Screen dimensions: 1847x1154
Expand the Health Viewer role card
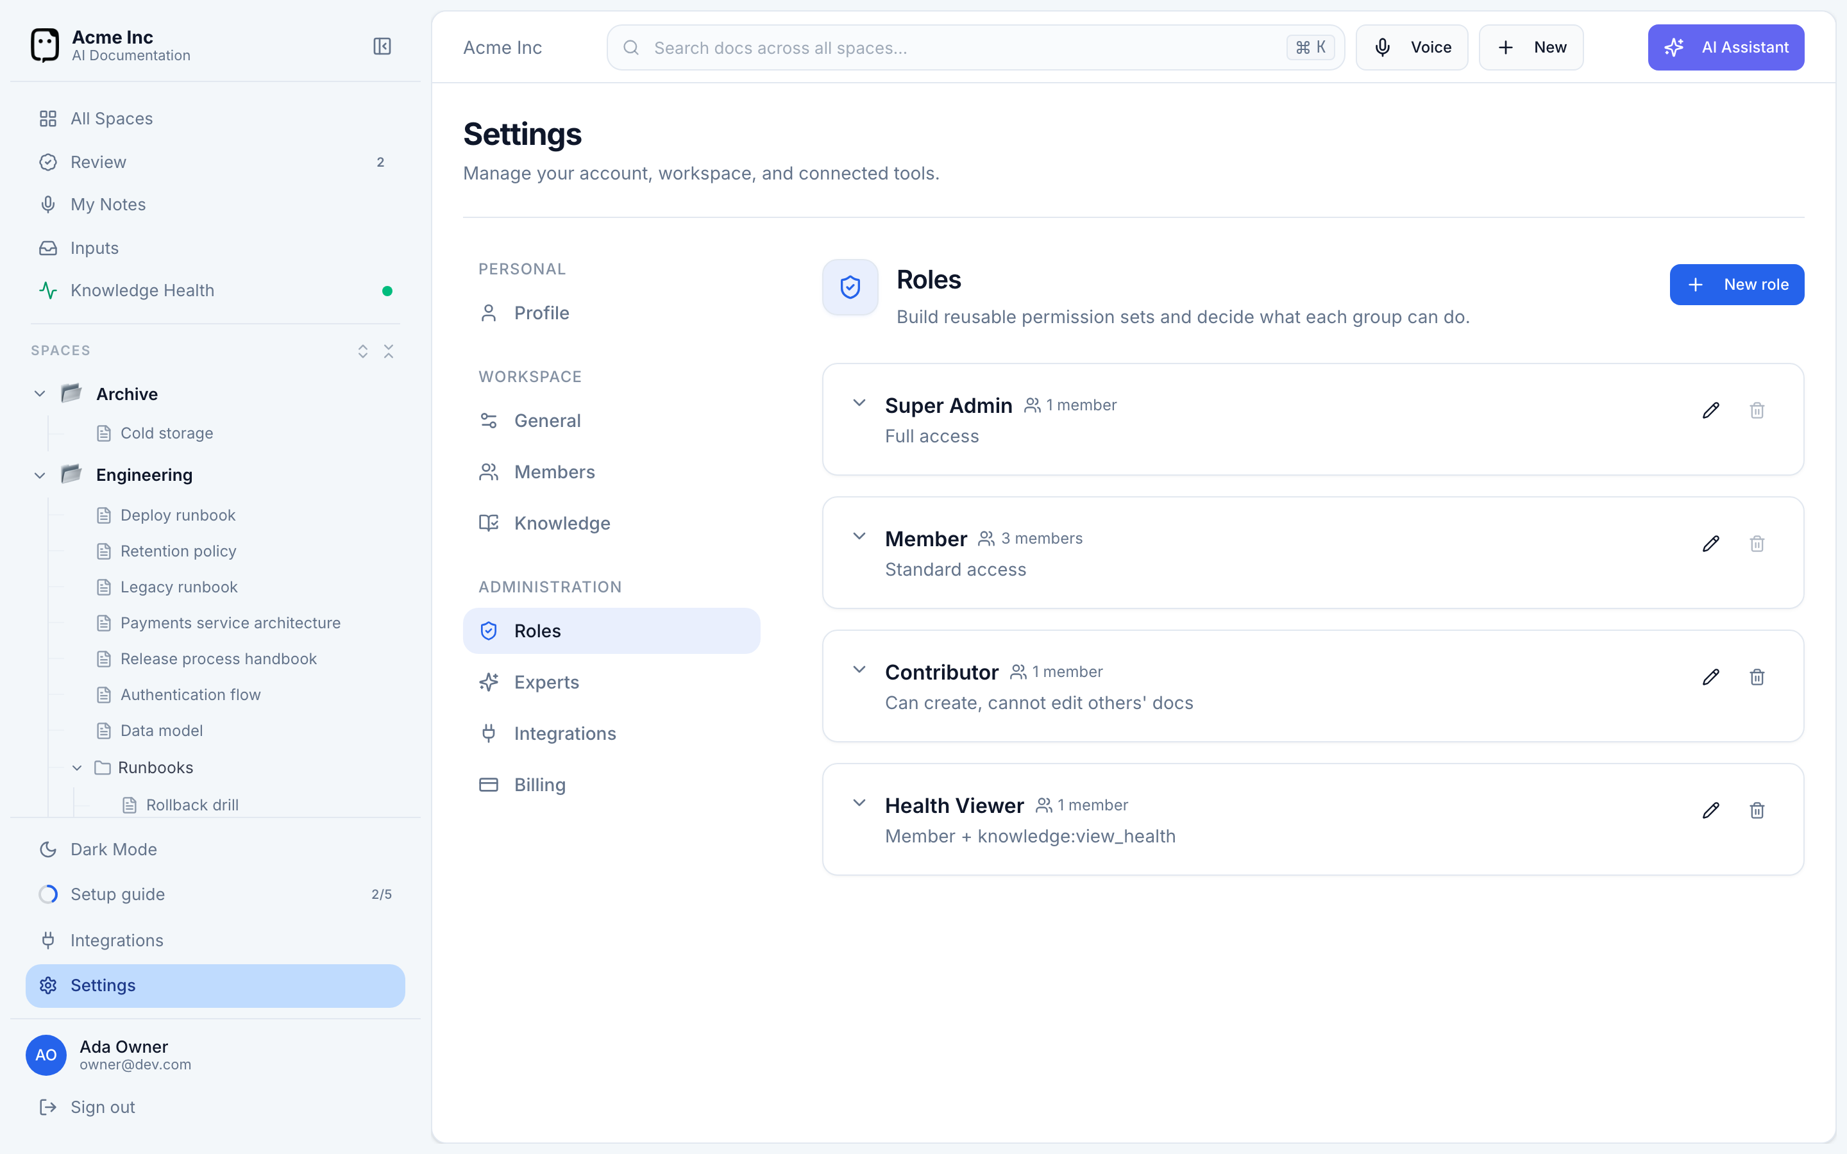point(859,803)
